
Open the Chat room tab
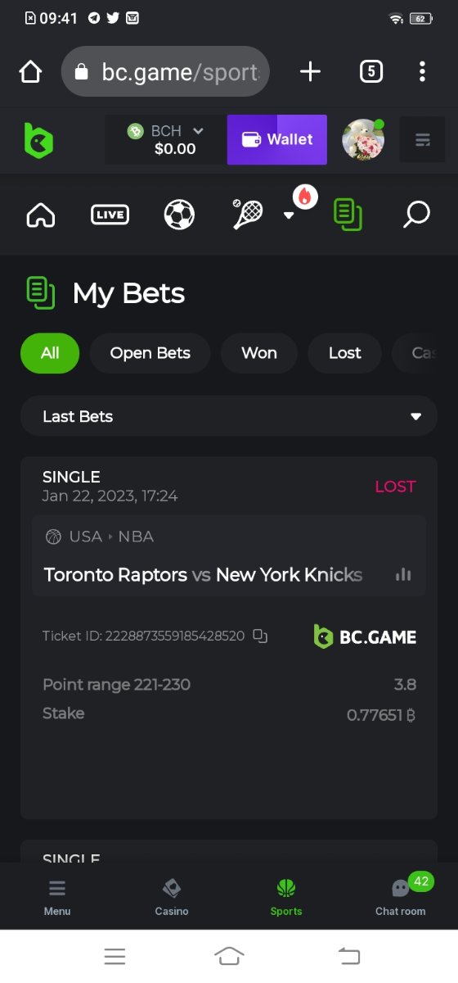[401, 896]
